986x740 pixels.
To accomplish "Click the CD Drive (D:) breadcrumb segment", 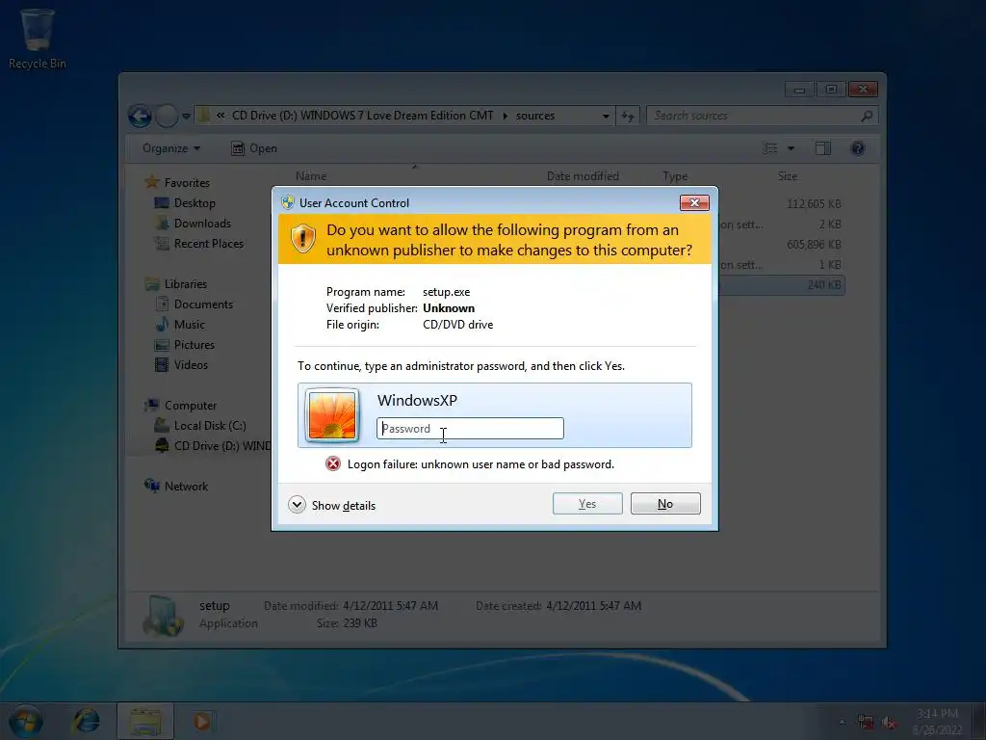I will 363,116.
